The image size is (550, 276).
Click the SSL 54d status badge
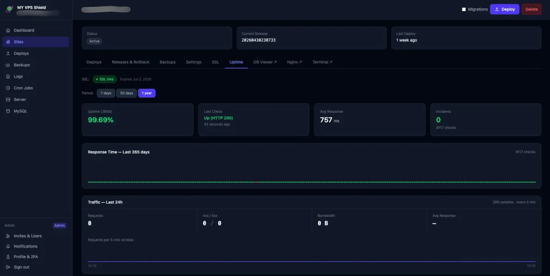pos(105,79)
